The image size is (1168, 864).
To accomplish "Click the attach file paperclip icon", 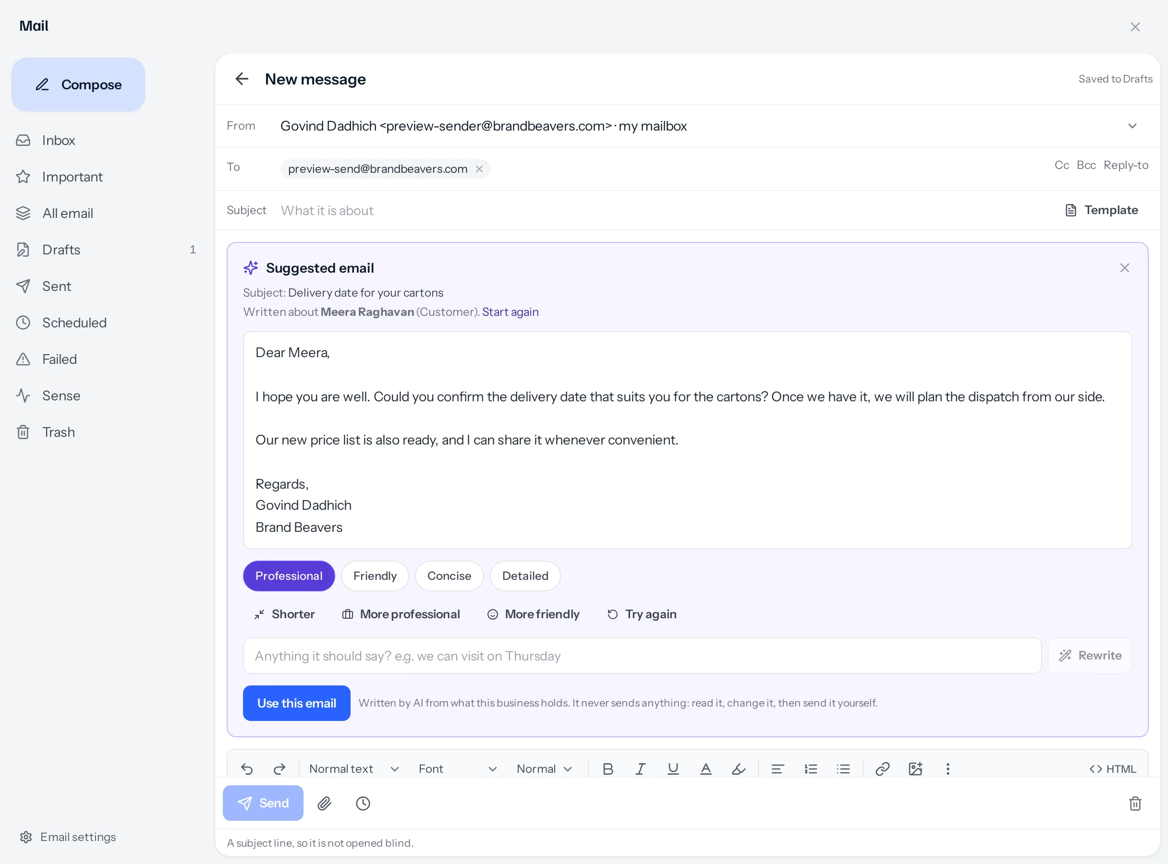I will (x=325, y=804).
